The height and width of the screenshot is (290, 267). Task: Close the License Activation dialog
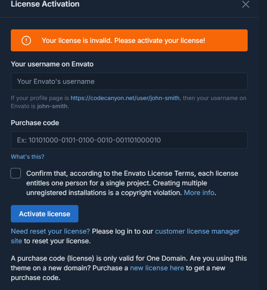tap(245, 4)
